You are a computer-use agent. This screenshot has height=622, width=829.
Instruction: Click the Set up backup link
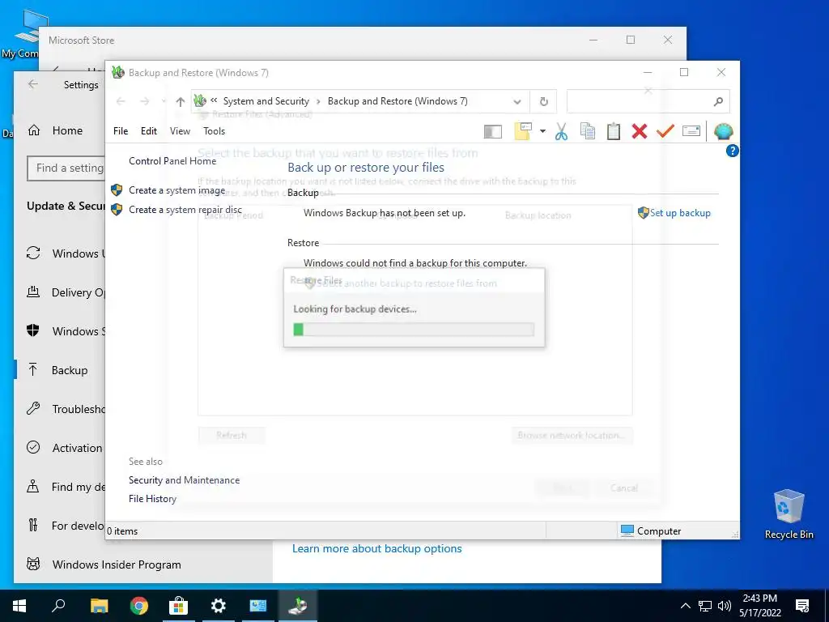click(680, 213)
